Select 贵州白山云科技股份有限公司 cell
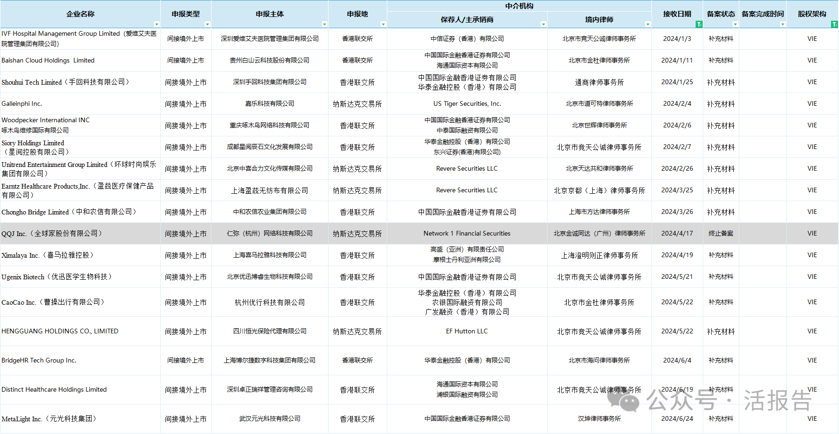Screen dimensions: 839x434 click(270, 61)
